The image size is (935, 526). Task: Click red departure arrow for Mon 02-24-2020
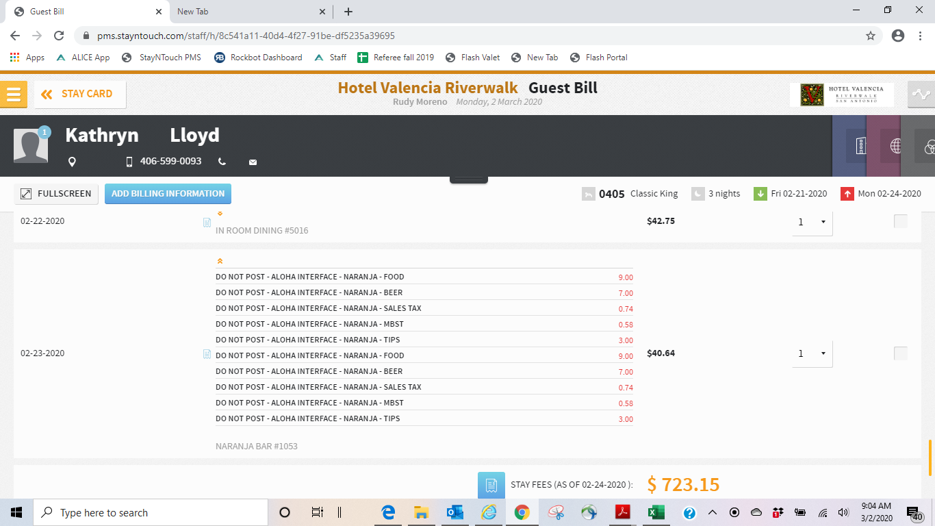(x=847, y=194)
